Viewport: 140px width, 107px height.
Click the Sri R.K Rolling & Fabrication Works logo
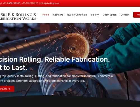(18, 17)
